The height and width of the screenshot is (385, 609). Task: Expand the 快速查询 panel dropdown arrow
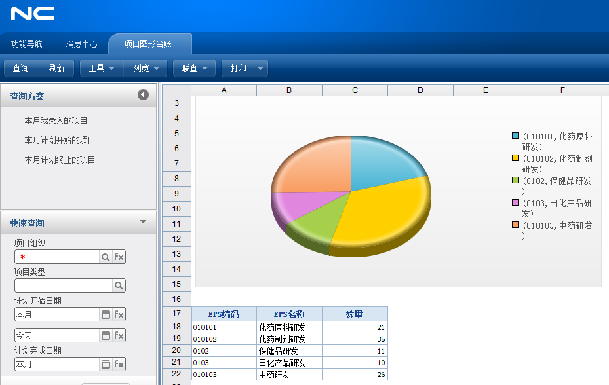(x=143, y=222)
